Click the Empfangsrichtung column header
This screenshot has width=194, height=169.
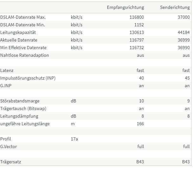point(125,7)
